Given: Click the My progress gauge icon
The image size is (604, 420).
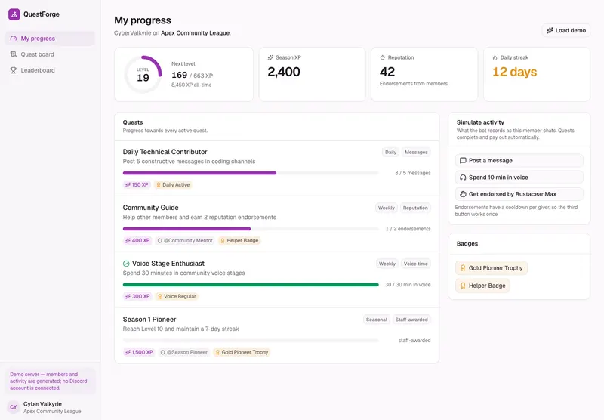Looking at the screenshot, I should [x=14, y=39].
